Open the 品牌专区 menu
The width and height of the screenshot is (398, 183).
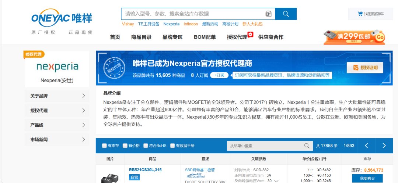(x=172, y=37)
